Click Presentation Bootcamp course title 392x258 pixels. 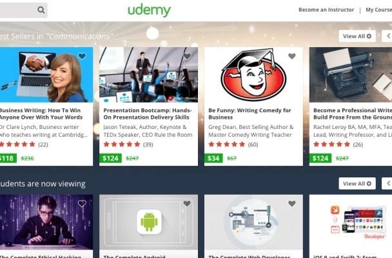pyautogui.click(x=148, y=114)
